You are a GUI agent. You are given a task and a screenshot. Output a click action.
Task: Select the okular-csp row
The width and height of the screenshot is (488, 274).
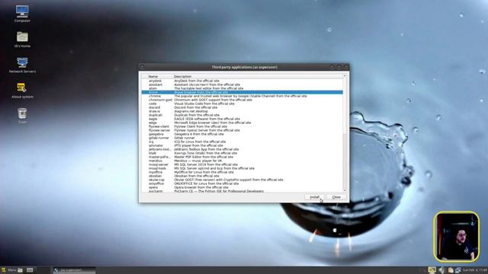[242, 180]
